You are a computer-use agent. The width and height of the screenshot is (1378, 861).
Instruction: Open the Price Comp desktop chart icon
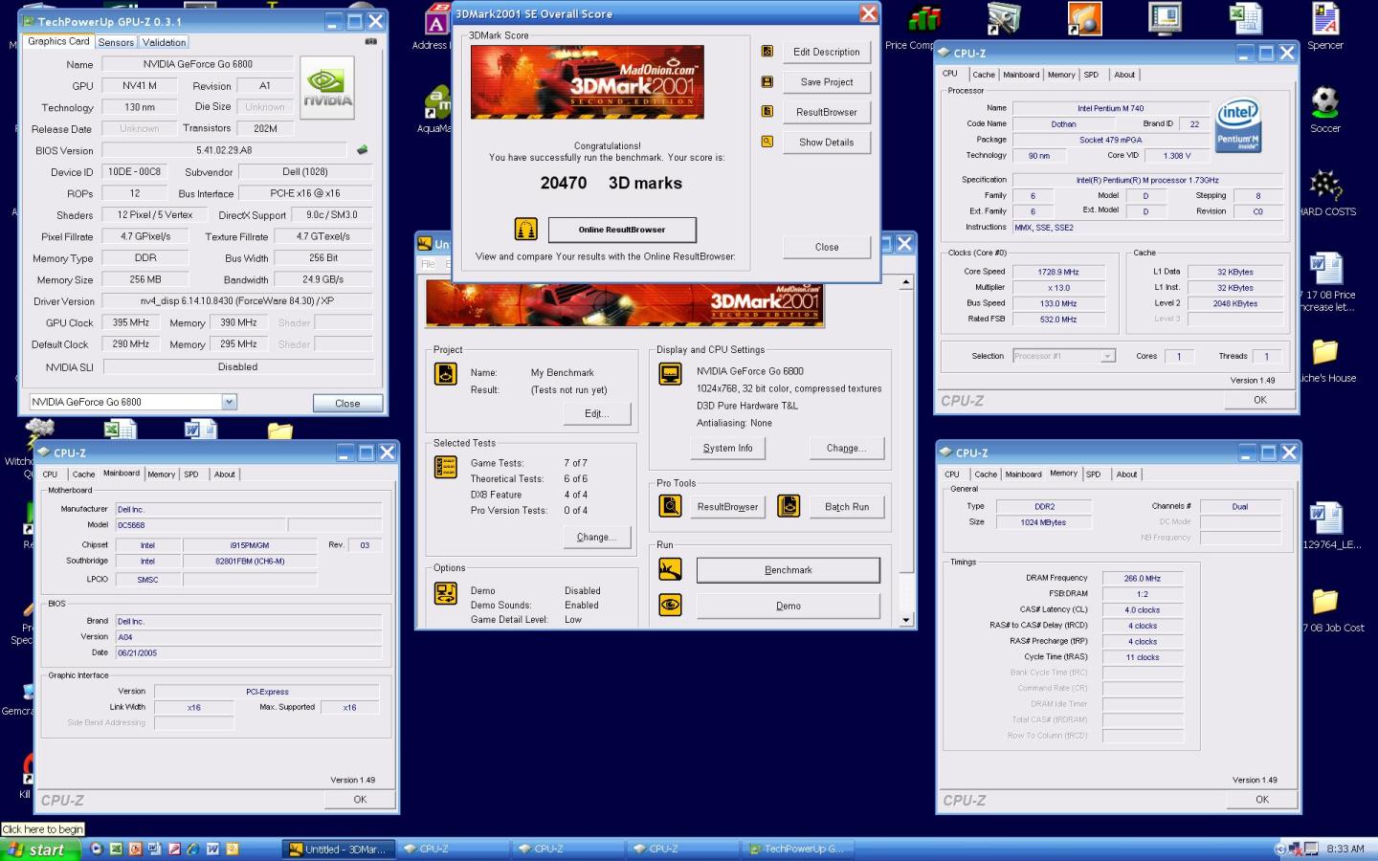(x=924, y=18)
